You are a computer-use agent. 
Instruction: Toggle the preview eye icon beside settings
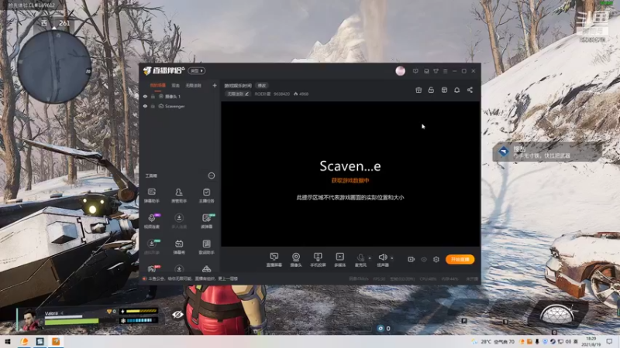pos(424,259)
